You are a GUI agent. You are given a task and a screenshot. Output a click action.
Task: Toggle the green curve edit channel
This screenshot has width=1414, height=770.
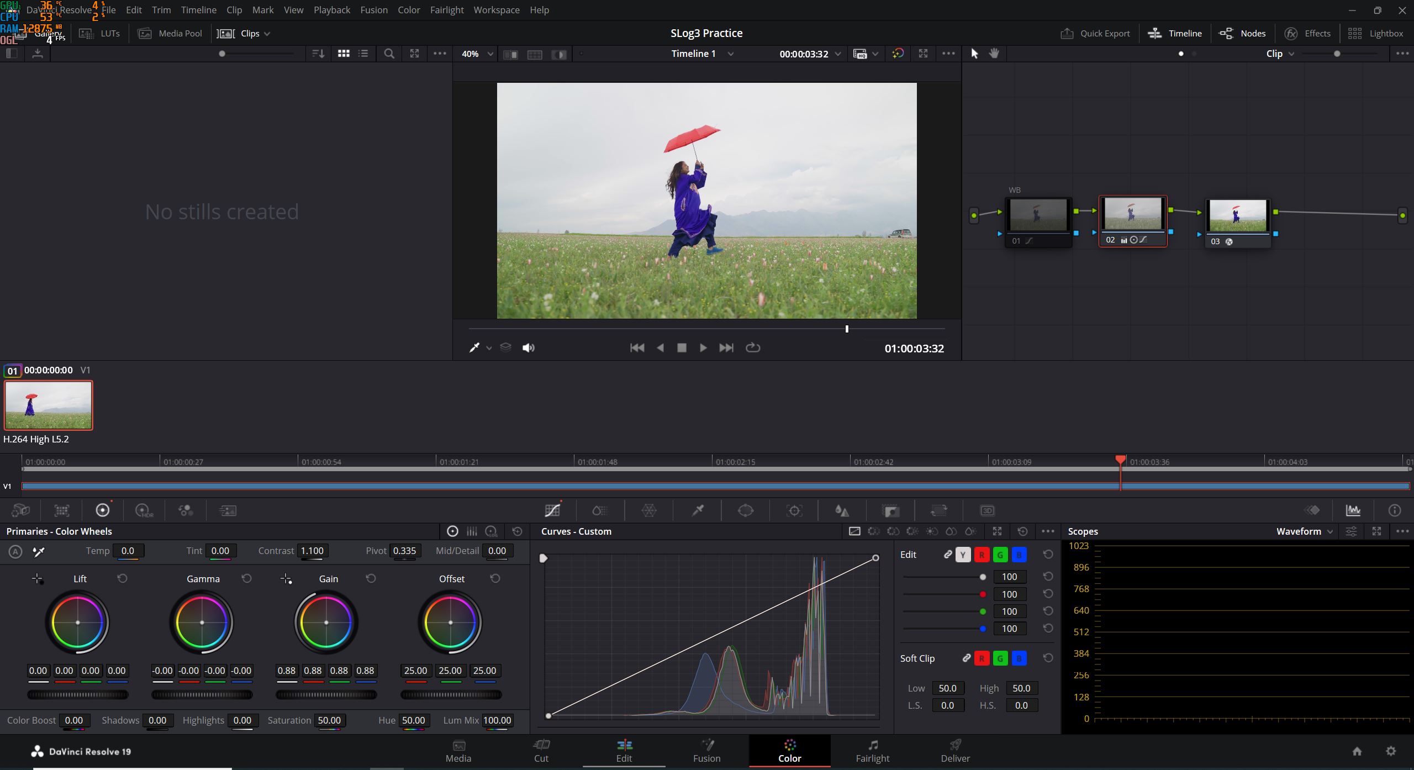pos(1000,555)
